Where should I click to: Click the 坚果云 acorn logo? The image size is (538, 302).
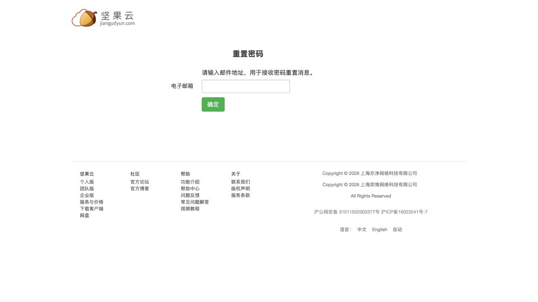click(103, 18)
